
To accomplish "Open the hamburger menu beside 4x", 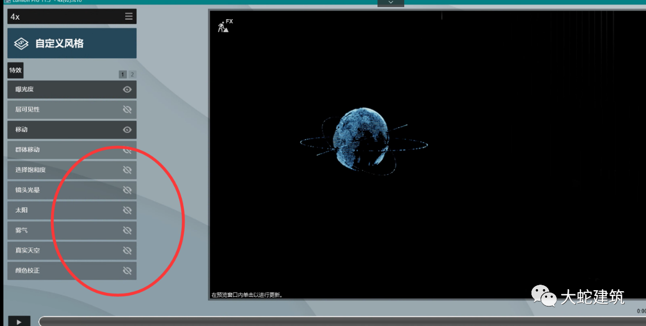I will (129, 17).
